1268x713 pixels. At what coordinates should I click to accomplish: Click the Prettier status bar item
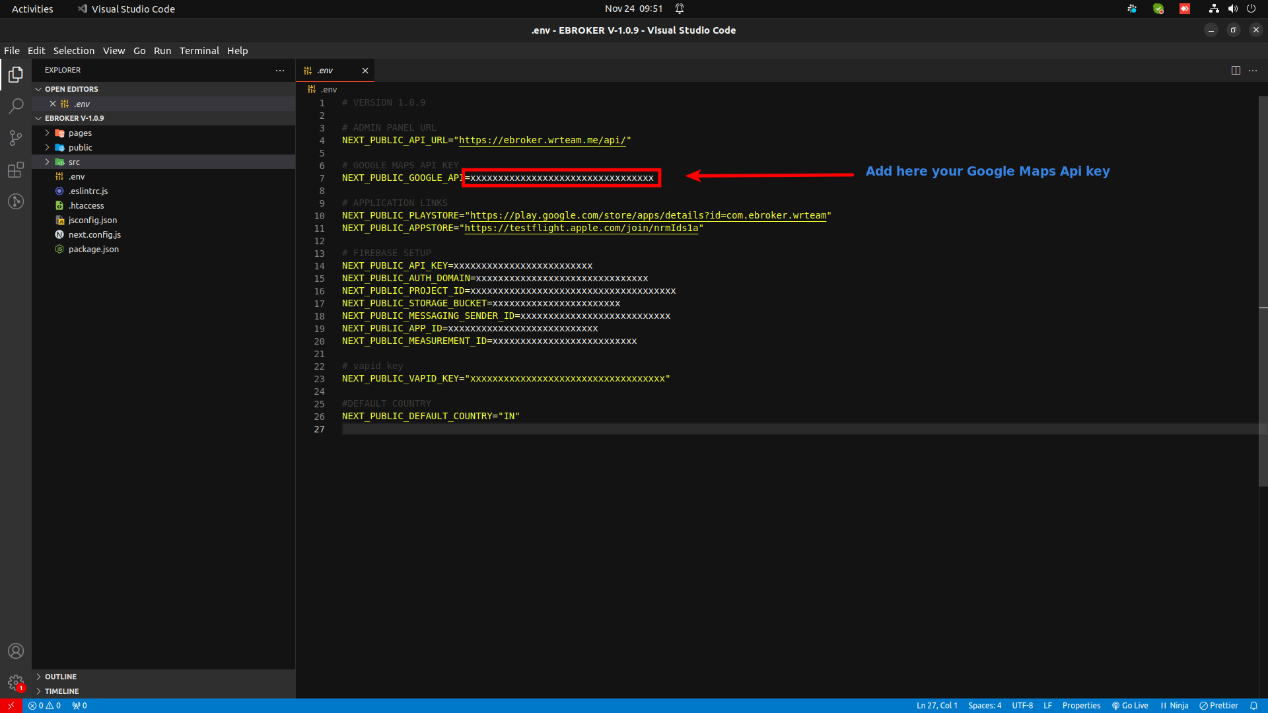coord(1218,706)
